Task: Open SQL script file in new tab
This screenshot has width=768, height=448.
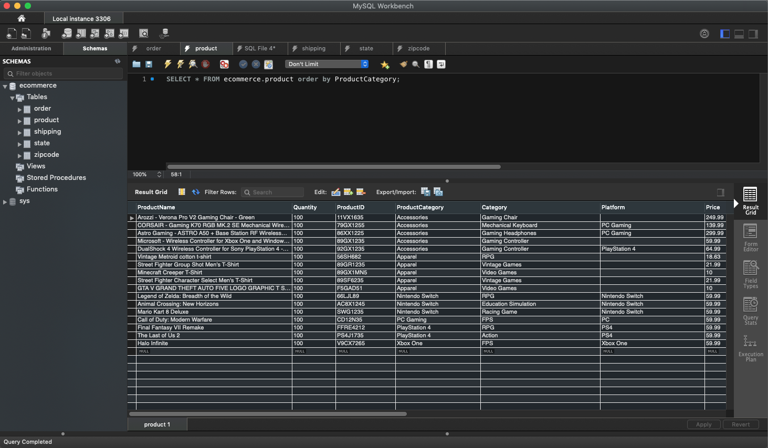Action: [x=26, y=34]
